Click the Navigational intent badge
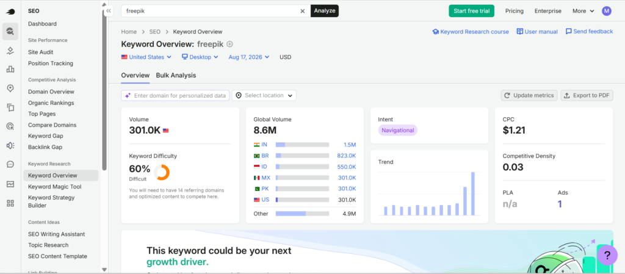 pos(398,130)
